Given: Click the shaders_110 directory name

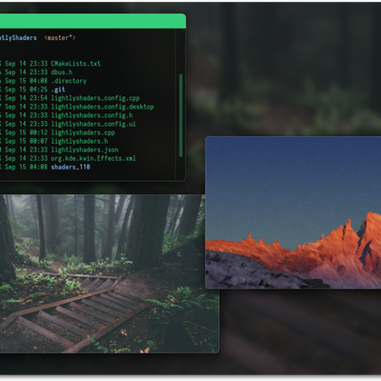Looking at the screenshot, I should (x=70, y=167).
